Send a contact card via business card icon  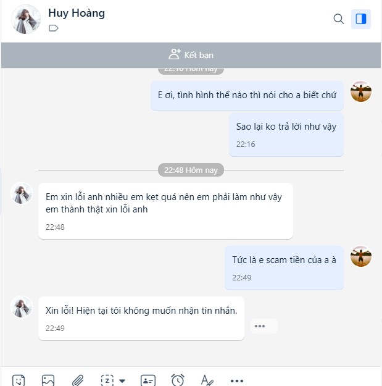click(x=148, y=380)
